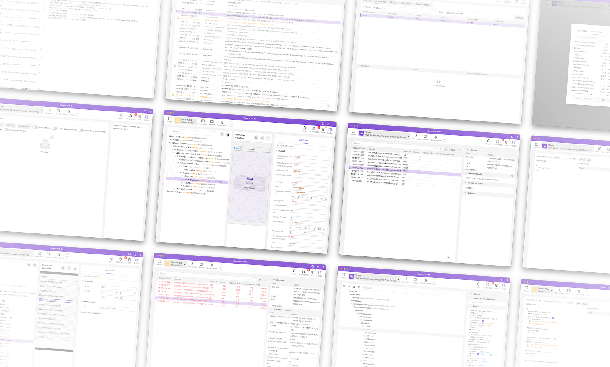Image resolution: width=610 pixels, height=367 pixels.
Task: Open Virtual Device in the UIButtonLabel hierarchy window
Action: pyautogui.click(x=222, y=123)
